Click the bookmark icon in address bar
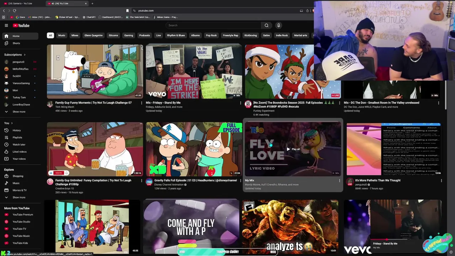This screenshot has width=455, height=256. click(x=127, y=11)
